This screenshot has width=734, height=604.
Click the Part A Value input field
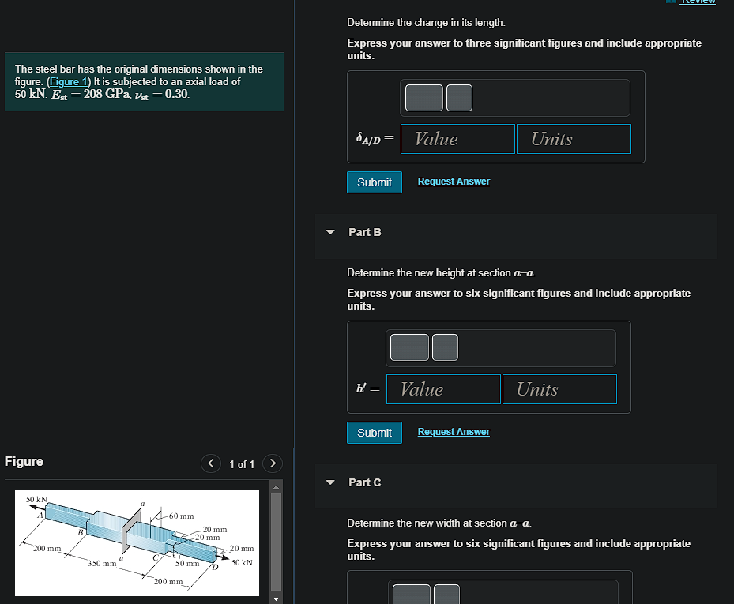[457, 139]
